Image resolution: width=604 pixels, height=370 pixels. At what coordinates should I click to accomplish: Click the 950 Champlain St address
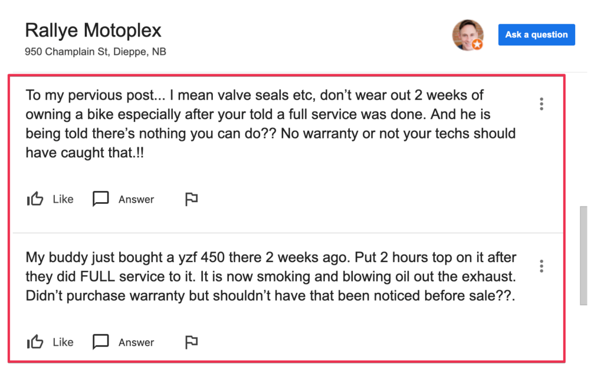(x=96, y=52)
